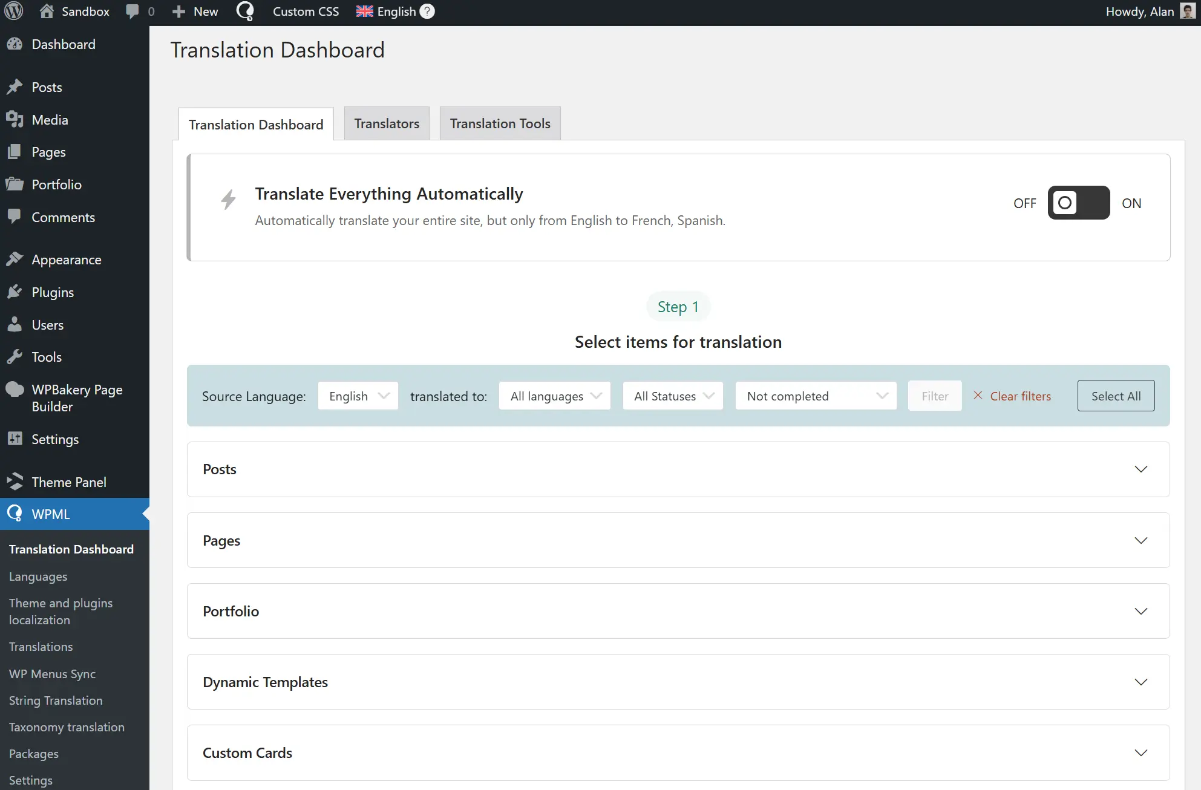Open String Translation from the WPML menu
Screen dimensions: 1201x790
56,700
